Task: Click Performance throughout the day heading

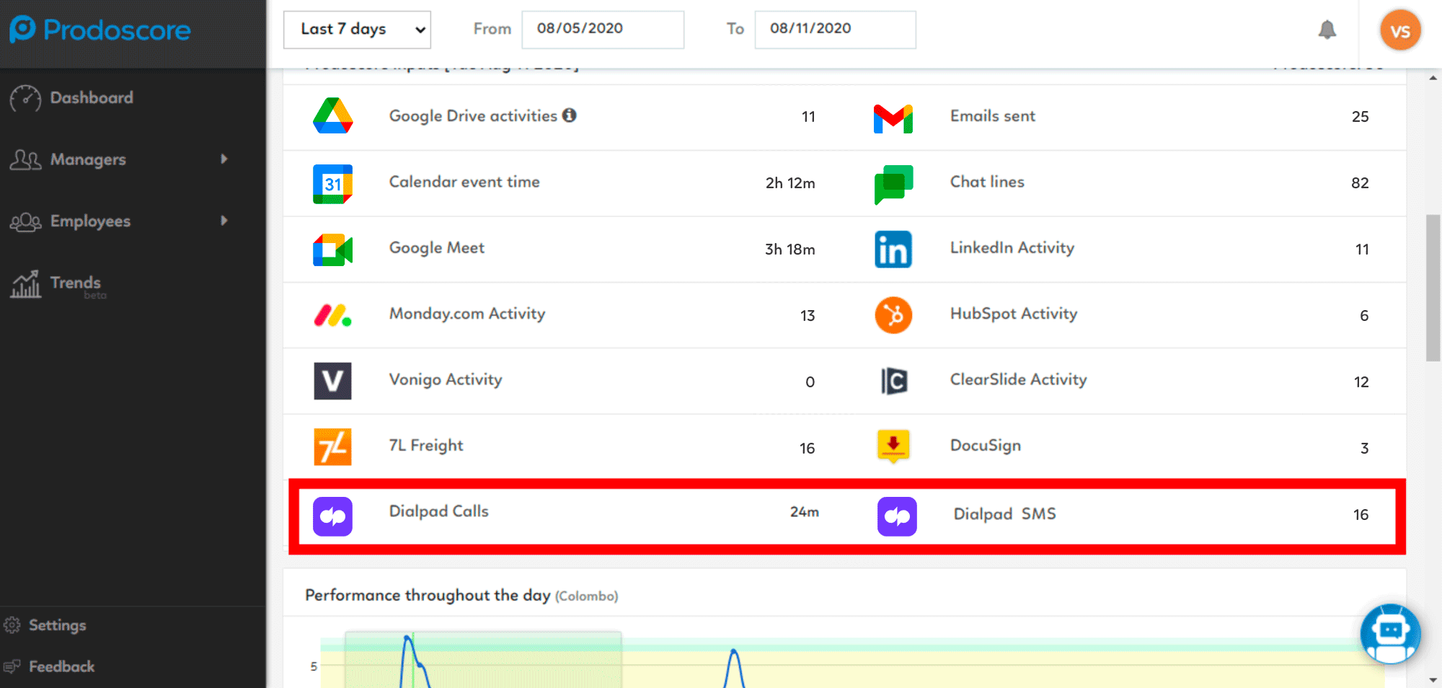Action: pos(428,595)
